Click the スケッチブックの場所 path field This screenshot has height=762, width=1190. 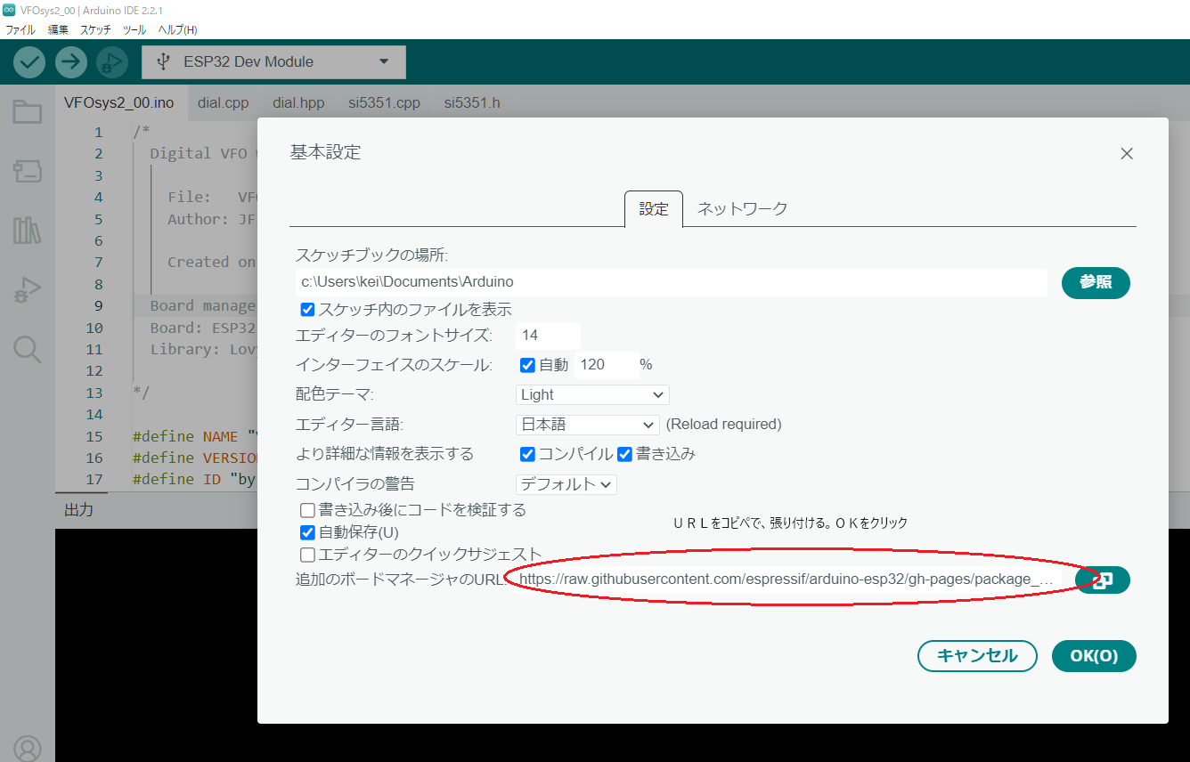tap(671, 282)
